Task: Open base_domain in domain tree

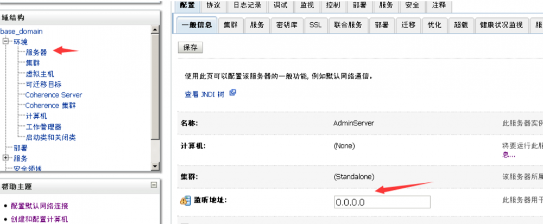Action: (22, 31)
